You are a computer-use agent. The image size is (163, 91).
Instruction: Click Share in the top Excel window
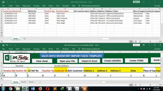(x=157, y=6)
